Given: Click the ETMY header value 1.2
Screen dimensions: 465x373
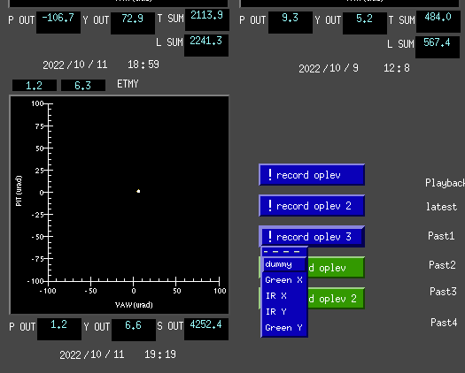Looking at the screenshot, I should tap(35, 85).
